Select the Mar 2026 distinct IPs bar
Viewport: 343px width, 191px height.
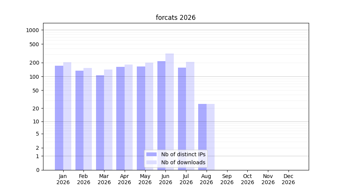(x=100, y=123)
